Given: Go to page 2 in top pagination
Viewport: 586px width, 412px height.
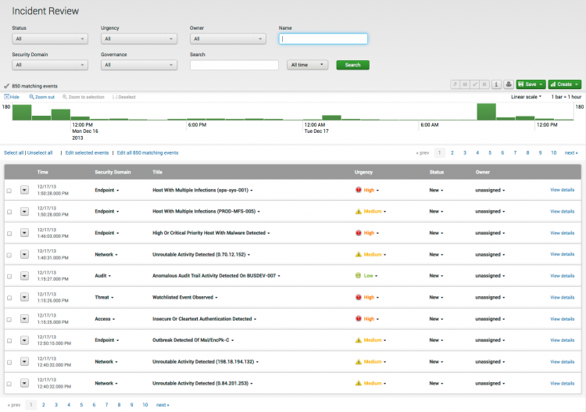Looking at the screenshot, I should click(x=452, y=153).
